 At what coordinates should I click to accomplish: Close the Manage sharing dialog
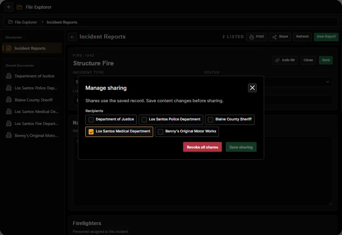[252, 88]
